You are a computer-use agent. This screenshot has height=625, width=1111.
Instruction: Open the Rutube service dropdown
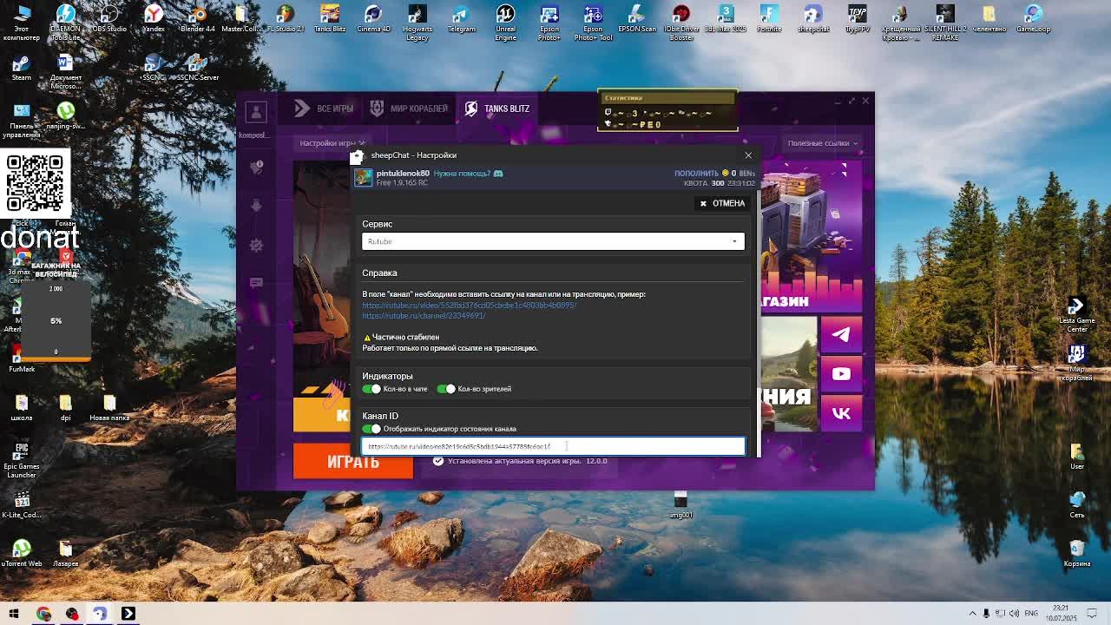click(x=553, y=241)
